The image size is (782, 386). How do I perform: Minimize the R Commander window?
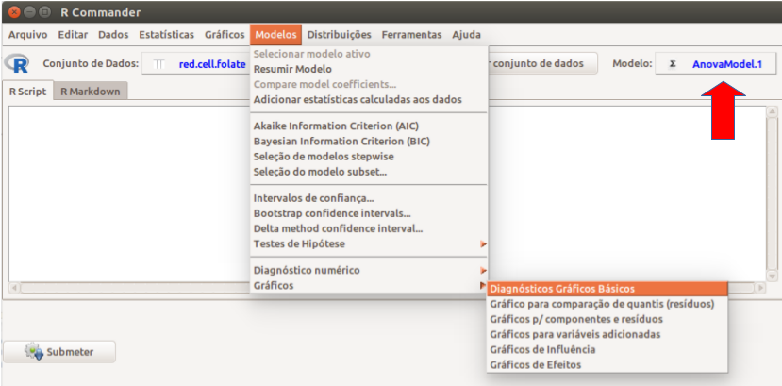[x=29, y=11]
